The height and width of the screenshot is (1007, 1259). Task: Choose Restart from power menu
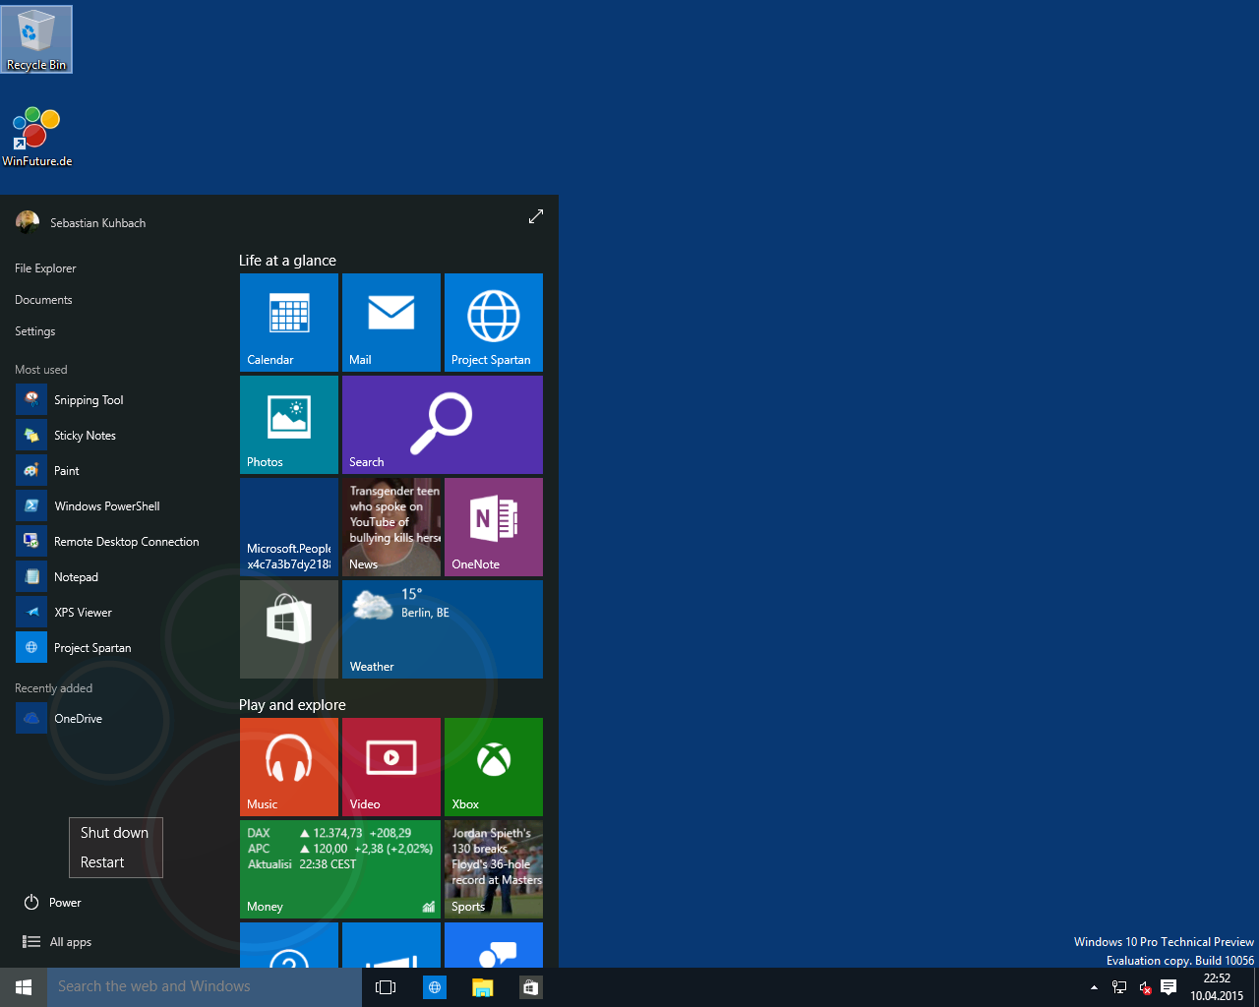coord(115,862)
